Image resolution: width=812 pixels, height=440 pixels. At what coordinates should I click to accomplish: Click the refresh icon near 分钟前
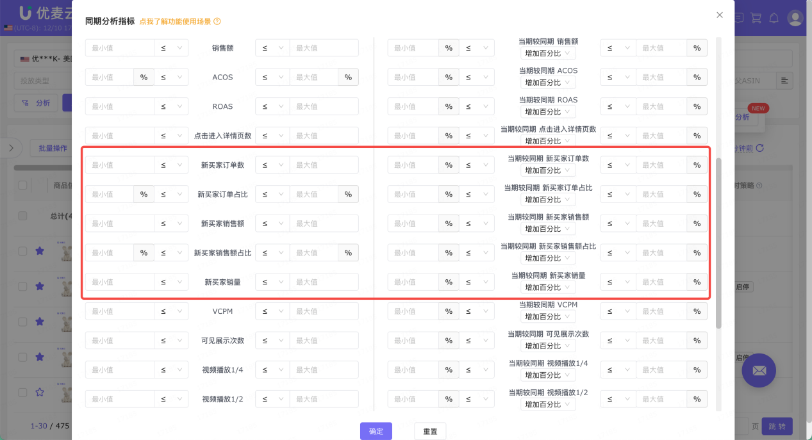(x=760, y=148)
